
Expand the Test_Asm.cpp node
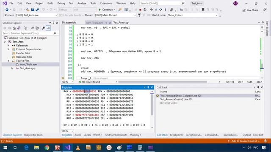[12, 68]
